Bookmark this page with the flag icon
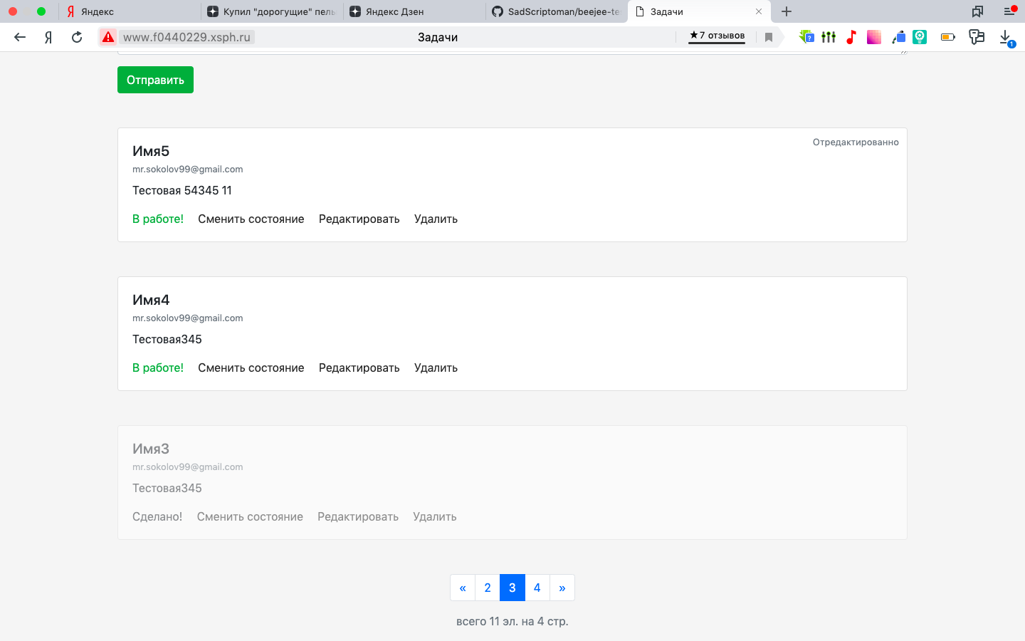This screenshot has width=1025, height=641. 769,37
